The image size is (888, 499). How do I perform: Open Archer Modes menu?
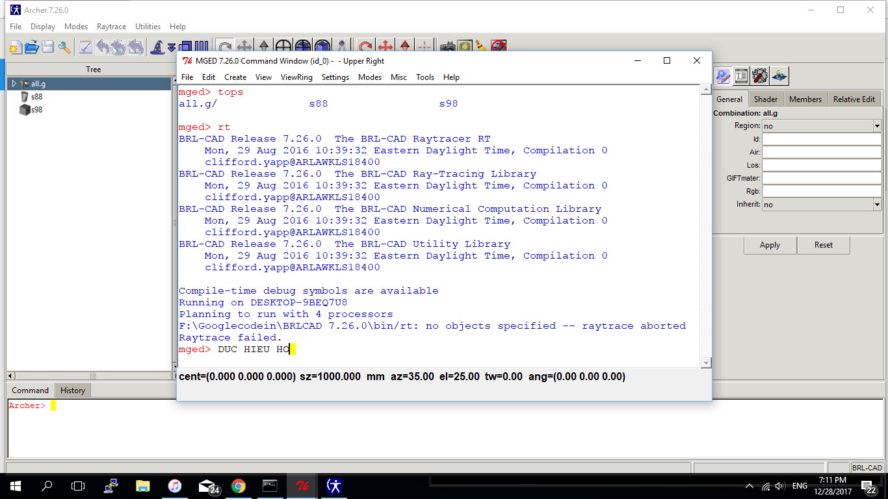point(76,27)
